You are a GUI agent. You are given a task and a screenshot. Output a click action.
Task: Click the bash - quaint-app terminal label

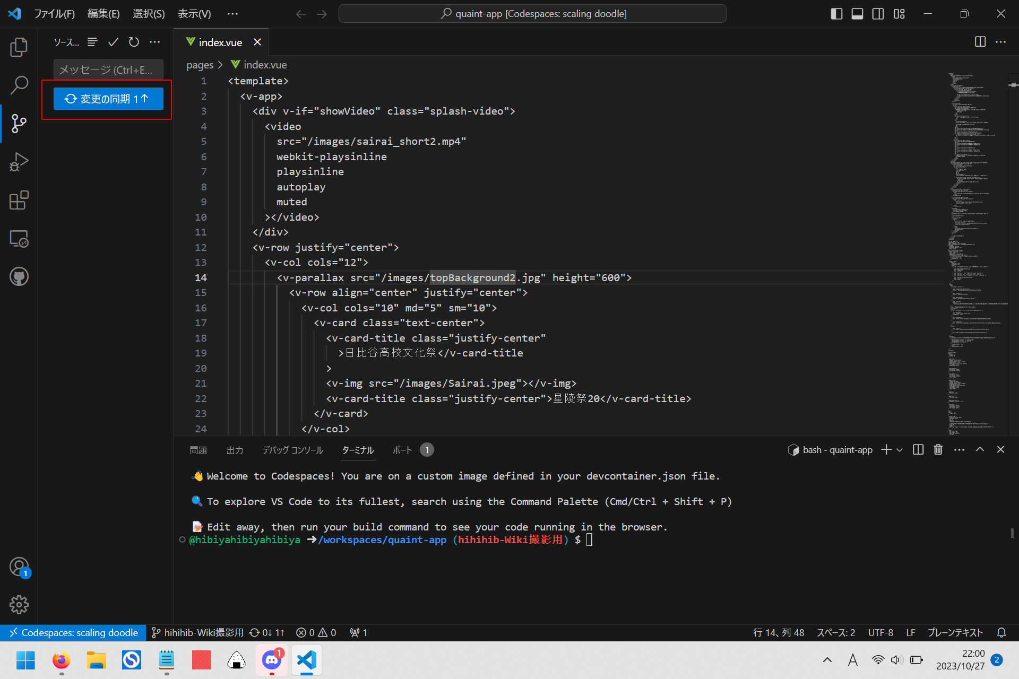[830, 450]
